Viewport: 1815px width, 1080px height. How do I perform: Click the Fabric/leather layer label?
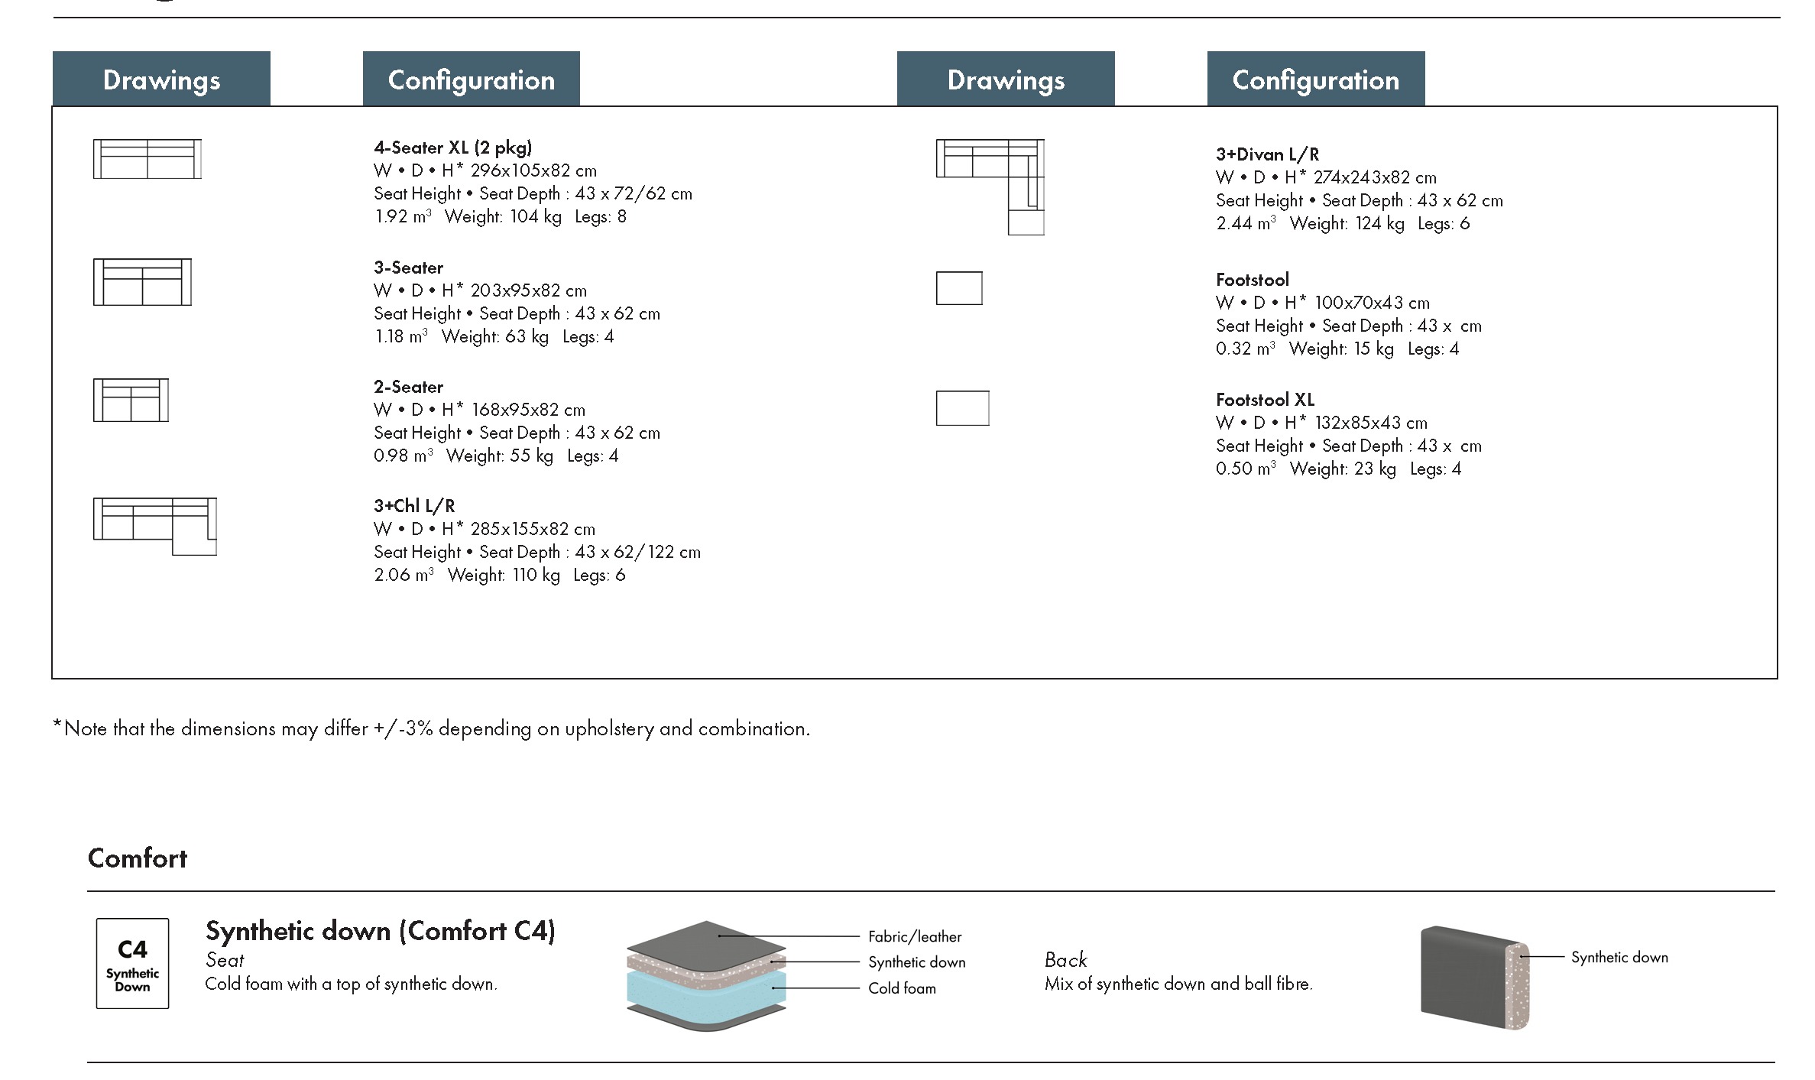[914, 936]
